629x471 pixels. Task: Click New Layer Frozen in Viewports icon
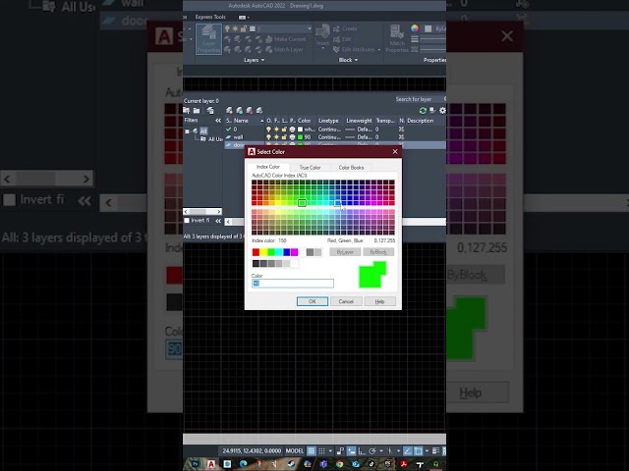pyautogui.click(x=239, y=110)
